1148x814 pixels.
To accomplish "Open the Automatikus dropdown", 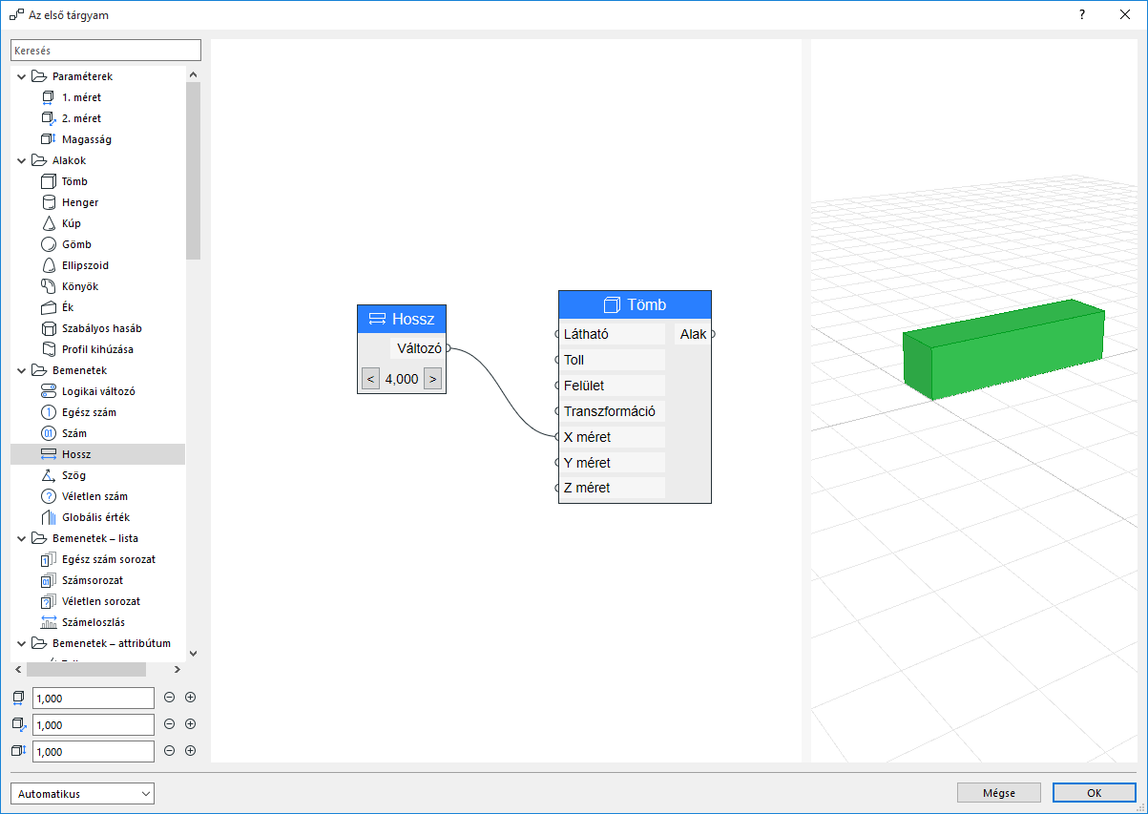I will tap(81, 793).
